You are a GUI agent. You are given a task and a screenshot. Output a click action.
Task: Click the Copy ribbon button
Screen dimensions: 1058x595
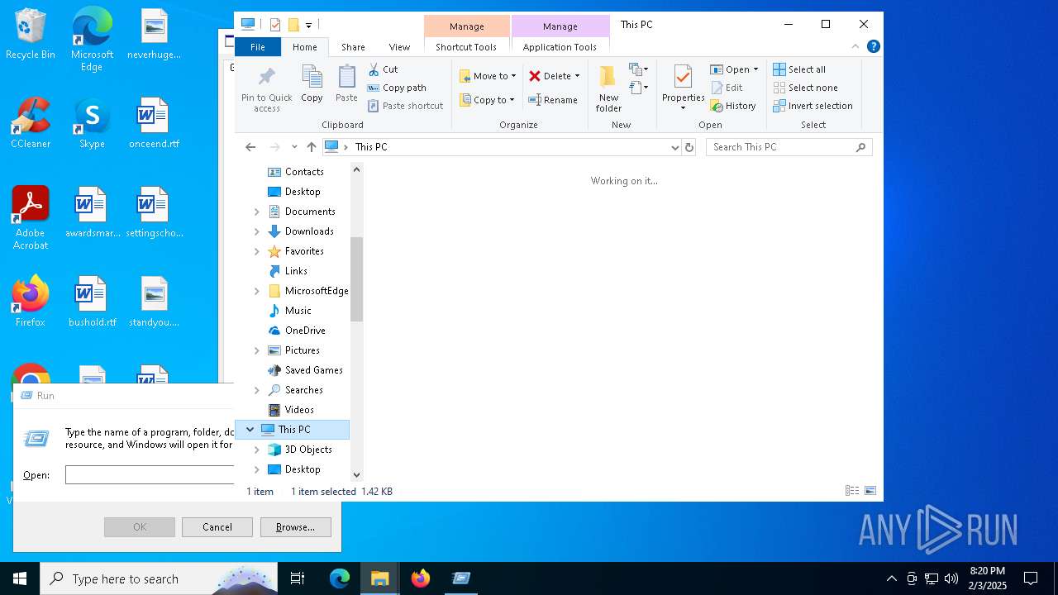tap(312, 84)
